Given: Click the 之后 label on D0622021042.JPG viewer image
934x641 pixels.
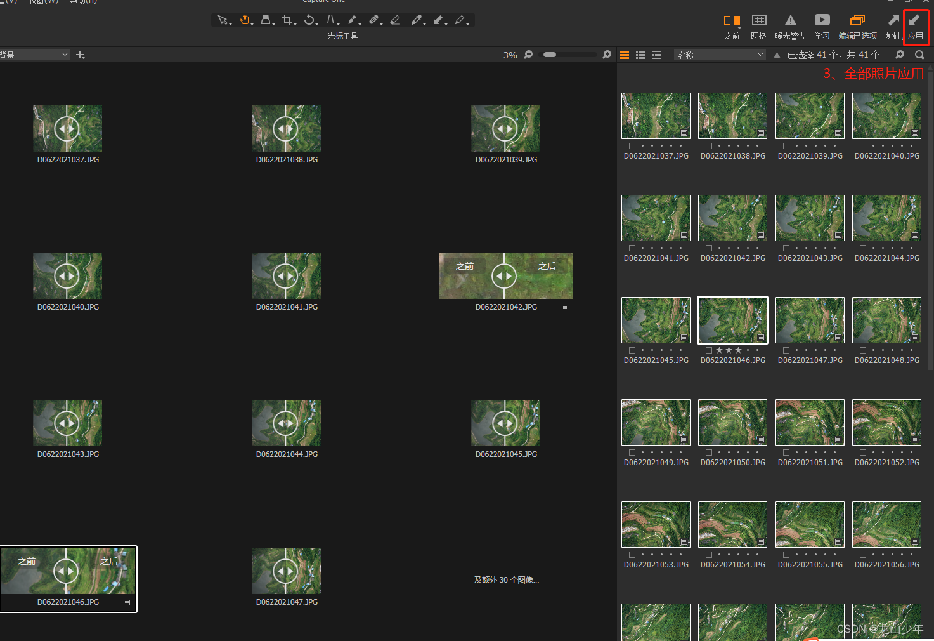Looking at the screenshot, I should tap(547, 266).
